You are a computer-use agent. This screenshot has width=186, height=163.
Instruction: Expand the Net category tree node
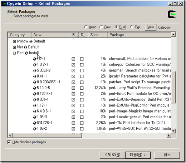[x=14, y=47]
